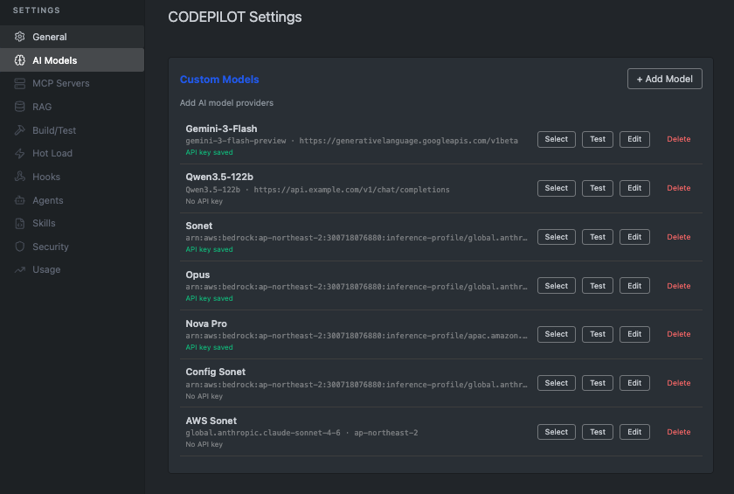Delete the AWS Sonet model
Image resolution: width=734 pixels, height=494 pixels.
[x=678, y=432]
